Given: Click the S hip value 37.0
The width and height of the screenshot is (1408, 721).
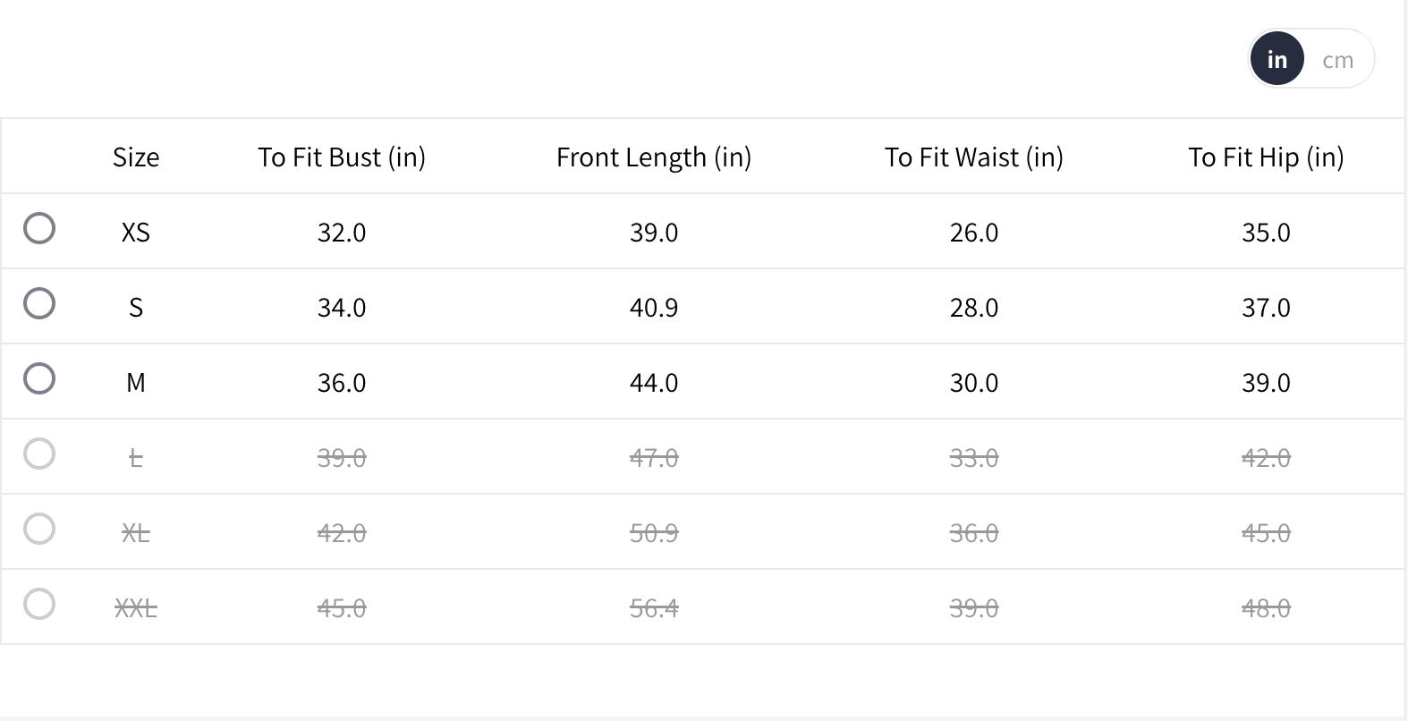Looking at the screenshot, I should (x=1266, y=308).
